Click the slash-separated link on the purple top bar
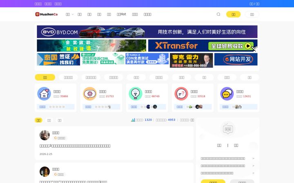294x183 pixels. pos(254,4)
